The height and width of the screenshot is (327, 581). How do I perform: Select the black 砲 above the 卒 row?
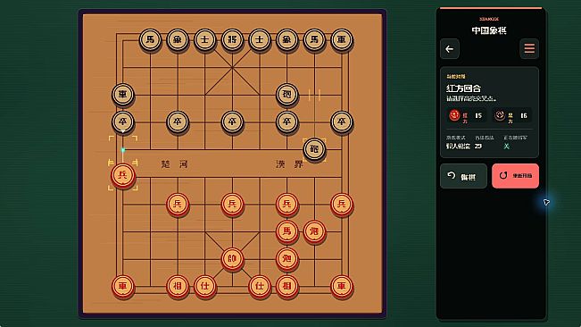286,95
